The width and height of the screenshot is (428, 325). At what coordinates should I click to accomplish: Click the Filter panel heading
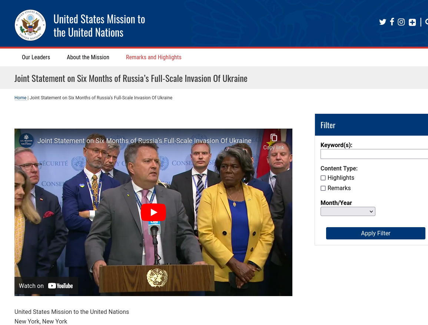(x=328, y=125)
